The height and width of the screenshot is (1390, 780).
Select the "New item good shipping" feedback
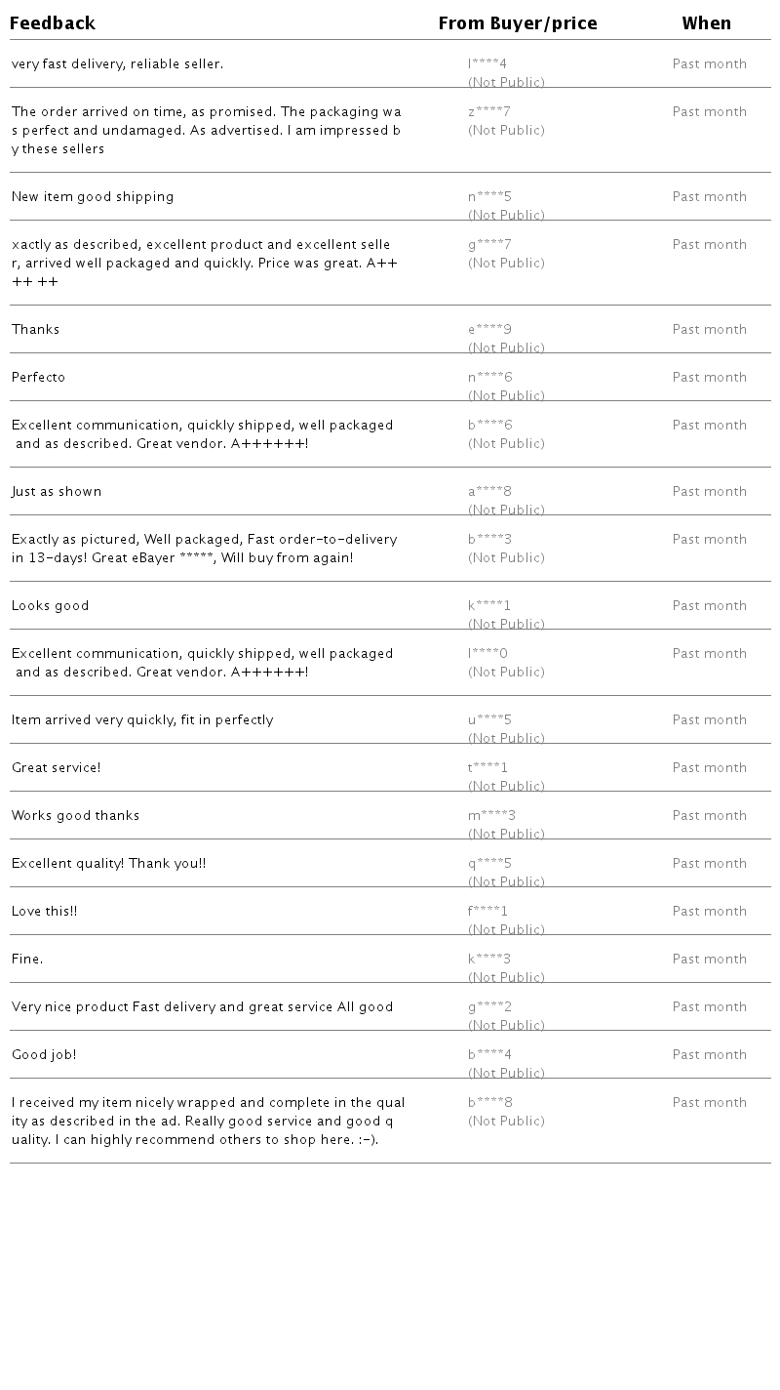tap(93, 197)
